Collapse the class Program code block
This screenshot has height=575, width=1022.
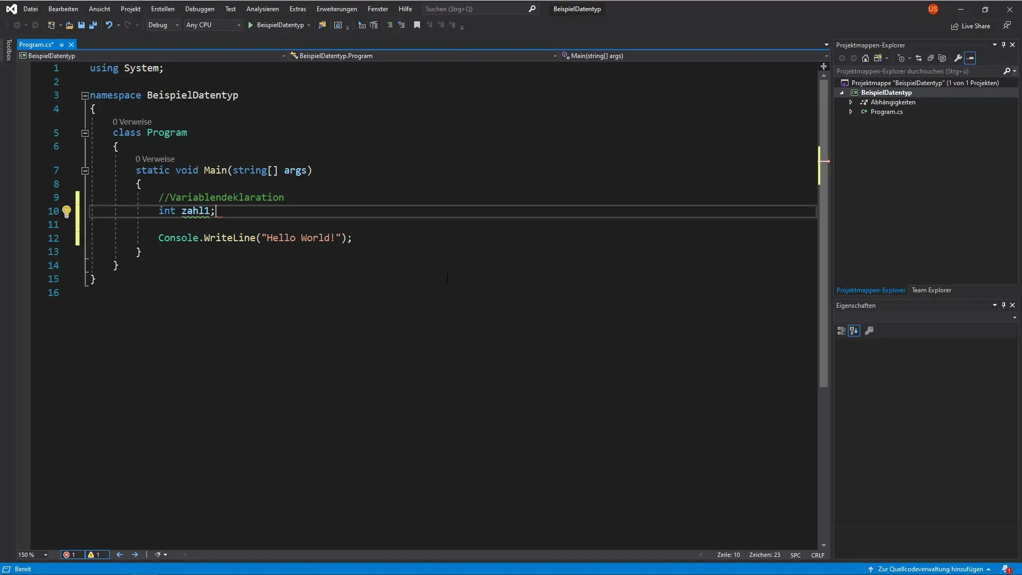point(85,133)
